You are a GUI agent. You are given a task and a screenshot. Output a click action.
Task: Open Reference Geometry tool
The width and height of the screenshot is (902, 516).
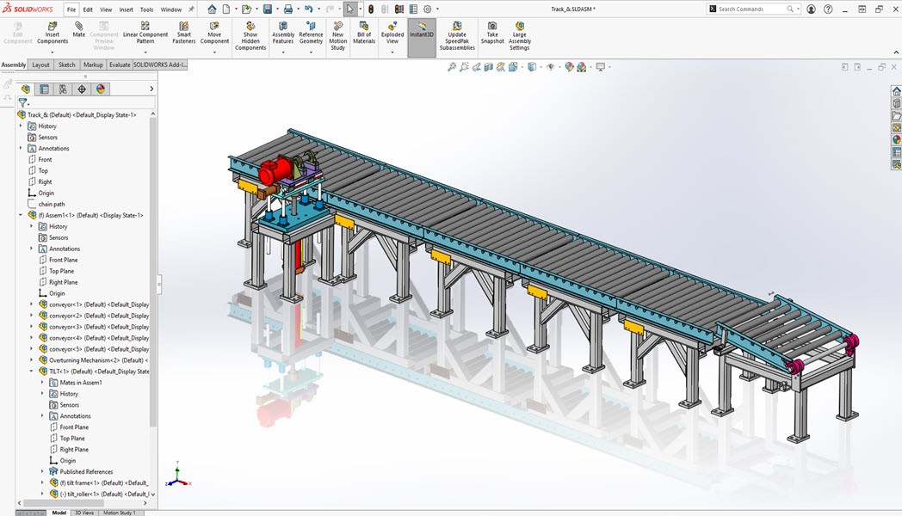click(311, 34)
